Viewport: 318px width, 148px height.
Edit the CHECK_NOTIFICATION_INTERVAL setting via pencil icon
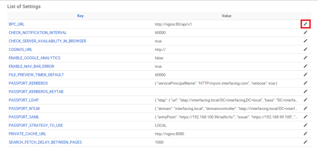[x=305, y=32]
